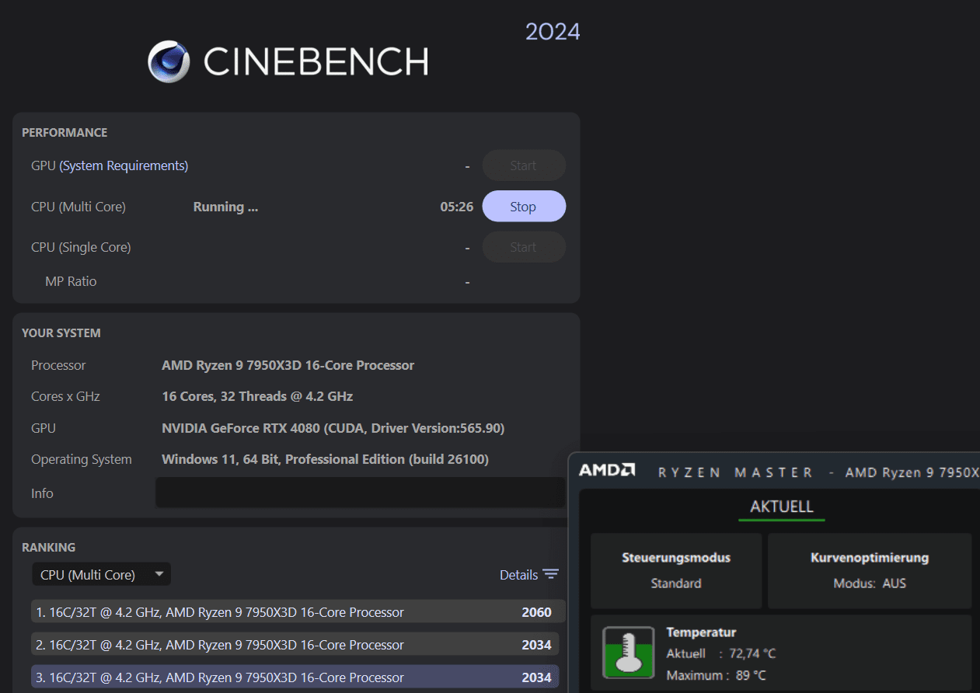Click the NVIDIA GeForce RTX 4080 GPU value
980x693 pixels.
[x=333, y=428]
